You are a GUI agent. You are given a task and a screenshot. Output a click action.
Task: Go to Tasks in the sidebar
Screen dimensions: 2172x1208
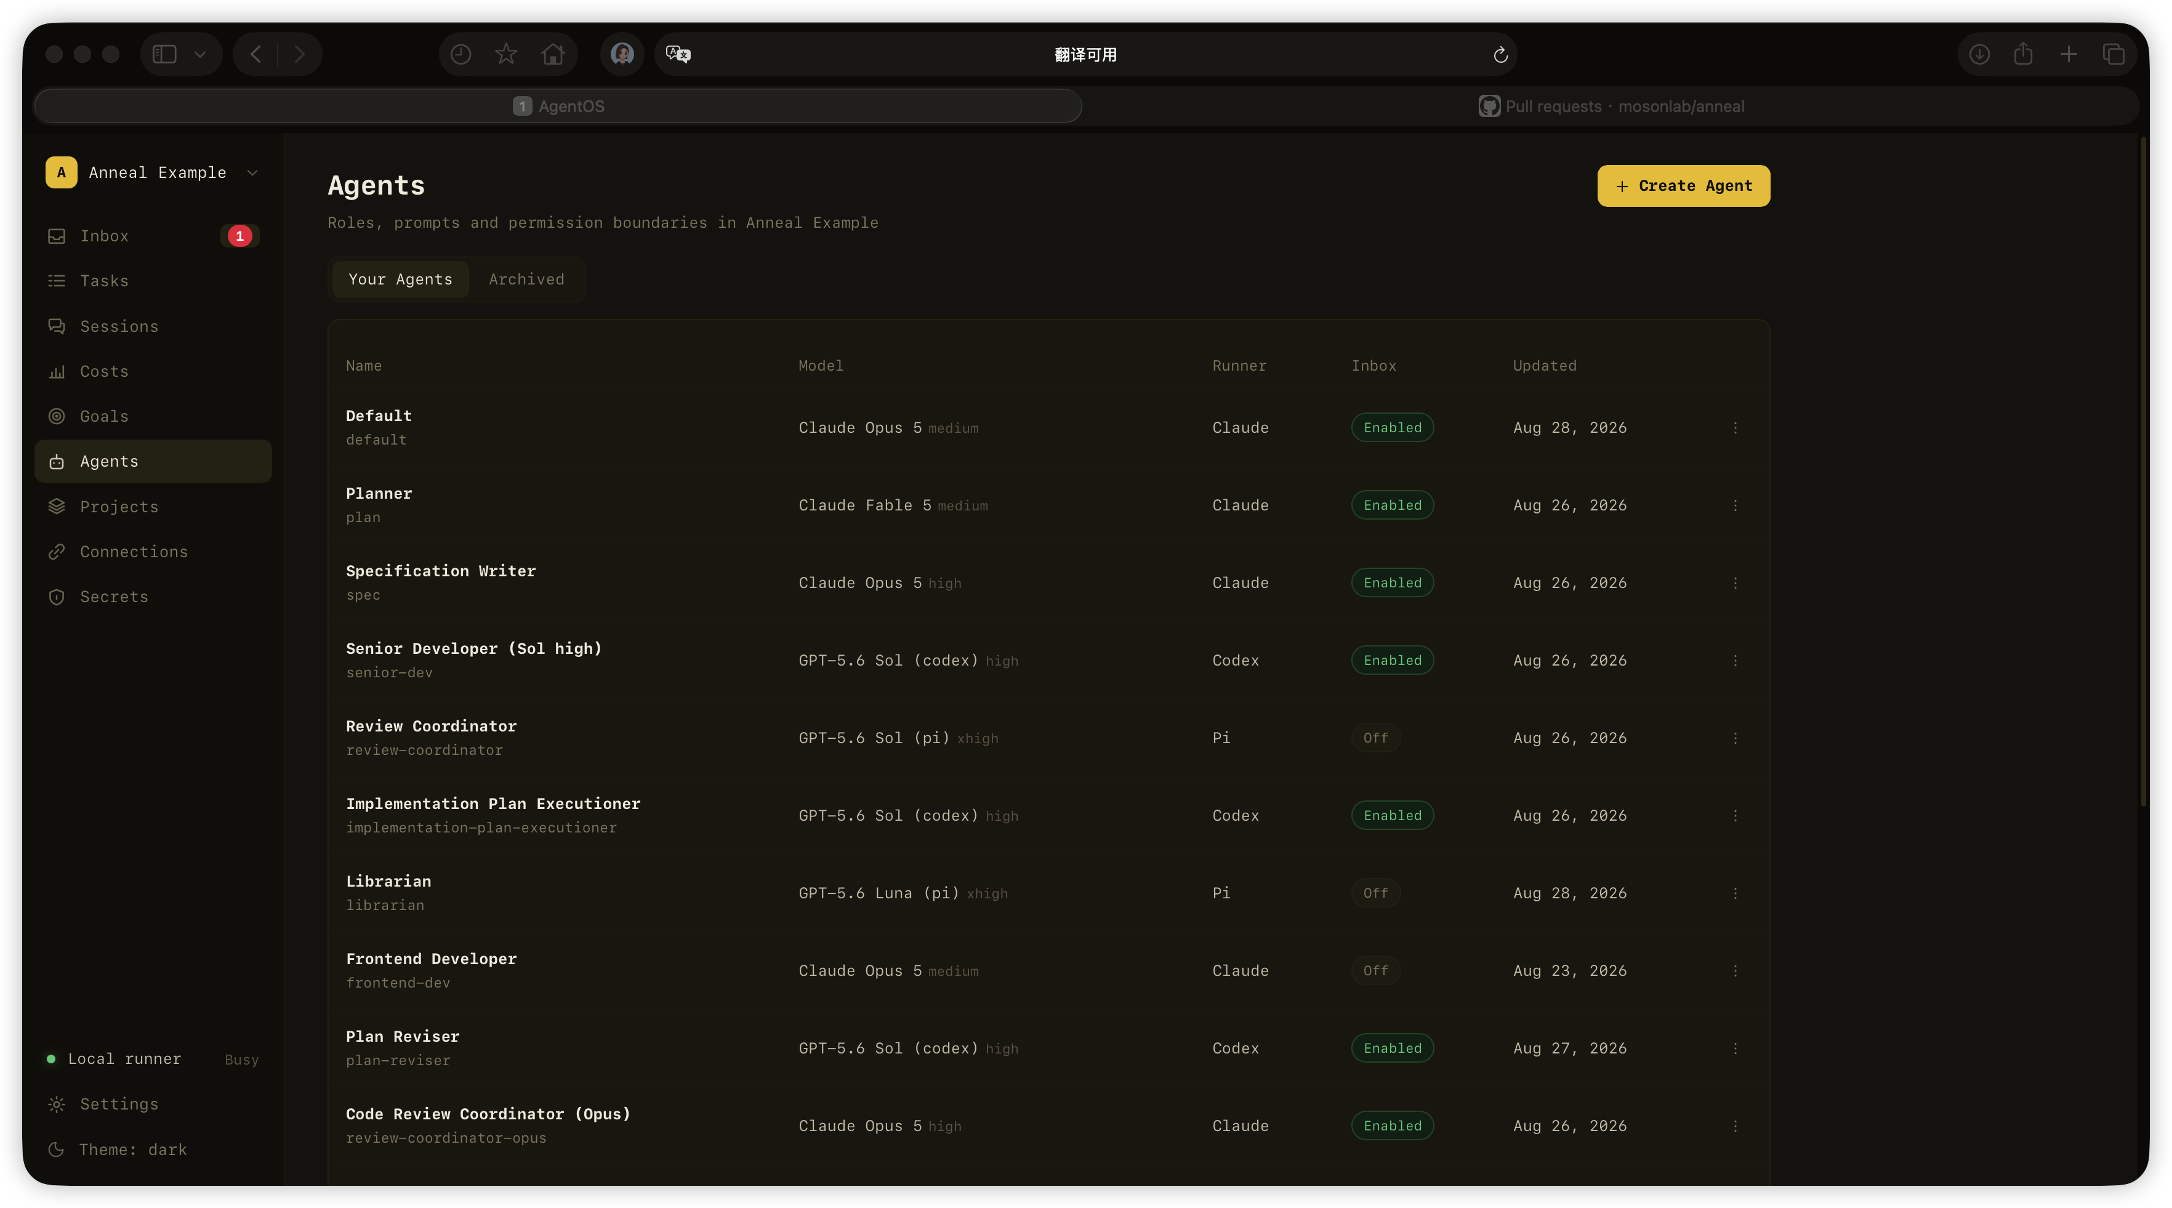click(153, 281)
